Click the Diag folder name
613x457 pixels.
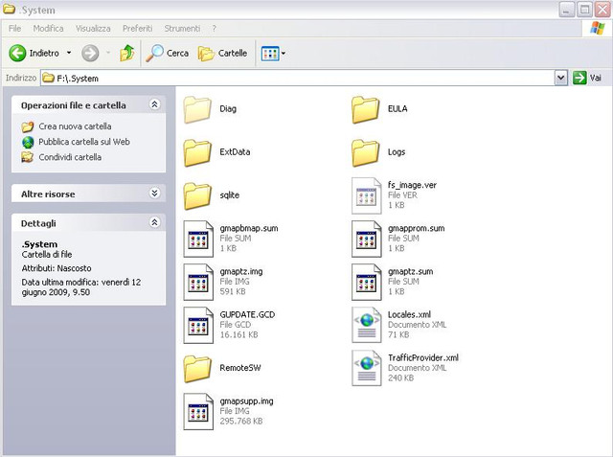228,108
